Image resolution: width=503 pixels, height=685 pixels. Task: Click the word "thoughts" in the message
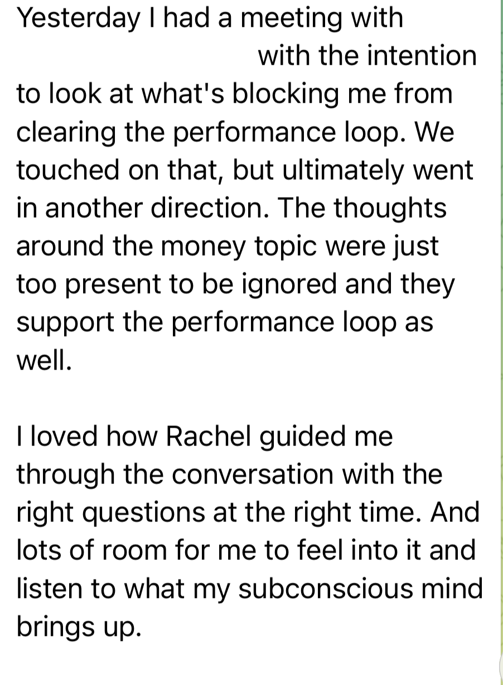[389, 208]
